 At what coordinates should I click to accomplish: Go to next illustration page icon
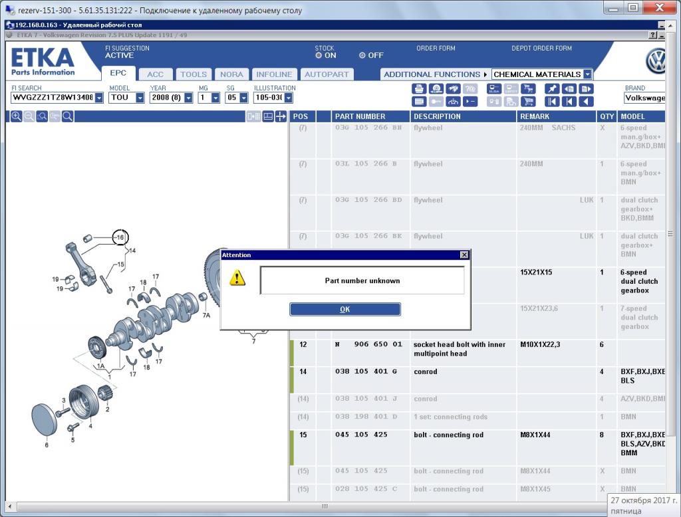[586, 89]
